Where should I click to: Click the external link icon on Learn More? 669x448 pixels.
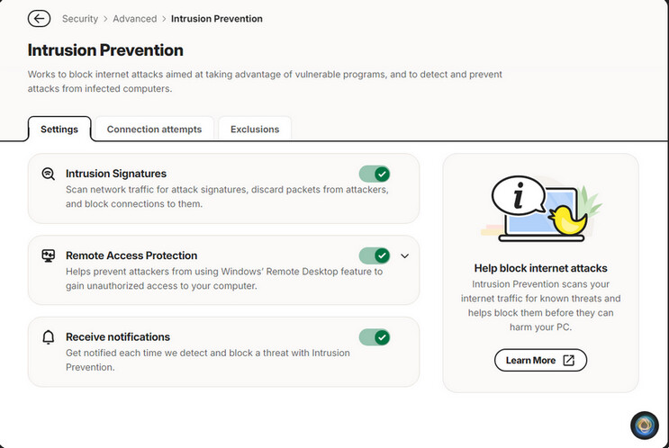click(x=569, y=360)
